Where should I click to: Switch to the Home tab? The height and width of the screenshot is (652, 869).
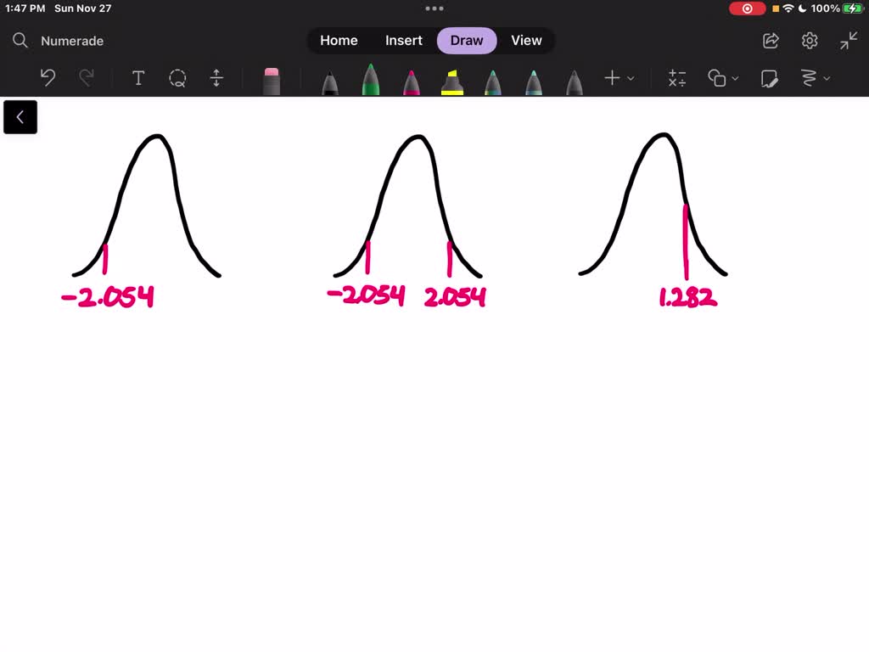(x=339, y=41)
